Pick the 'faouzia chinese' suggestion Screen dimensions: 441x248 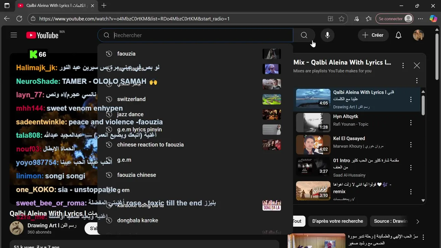point(195,175)
